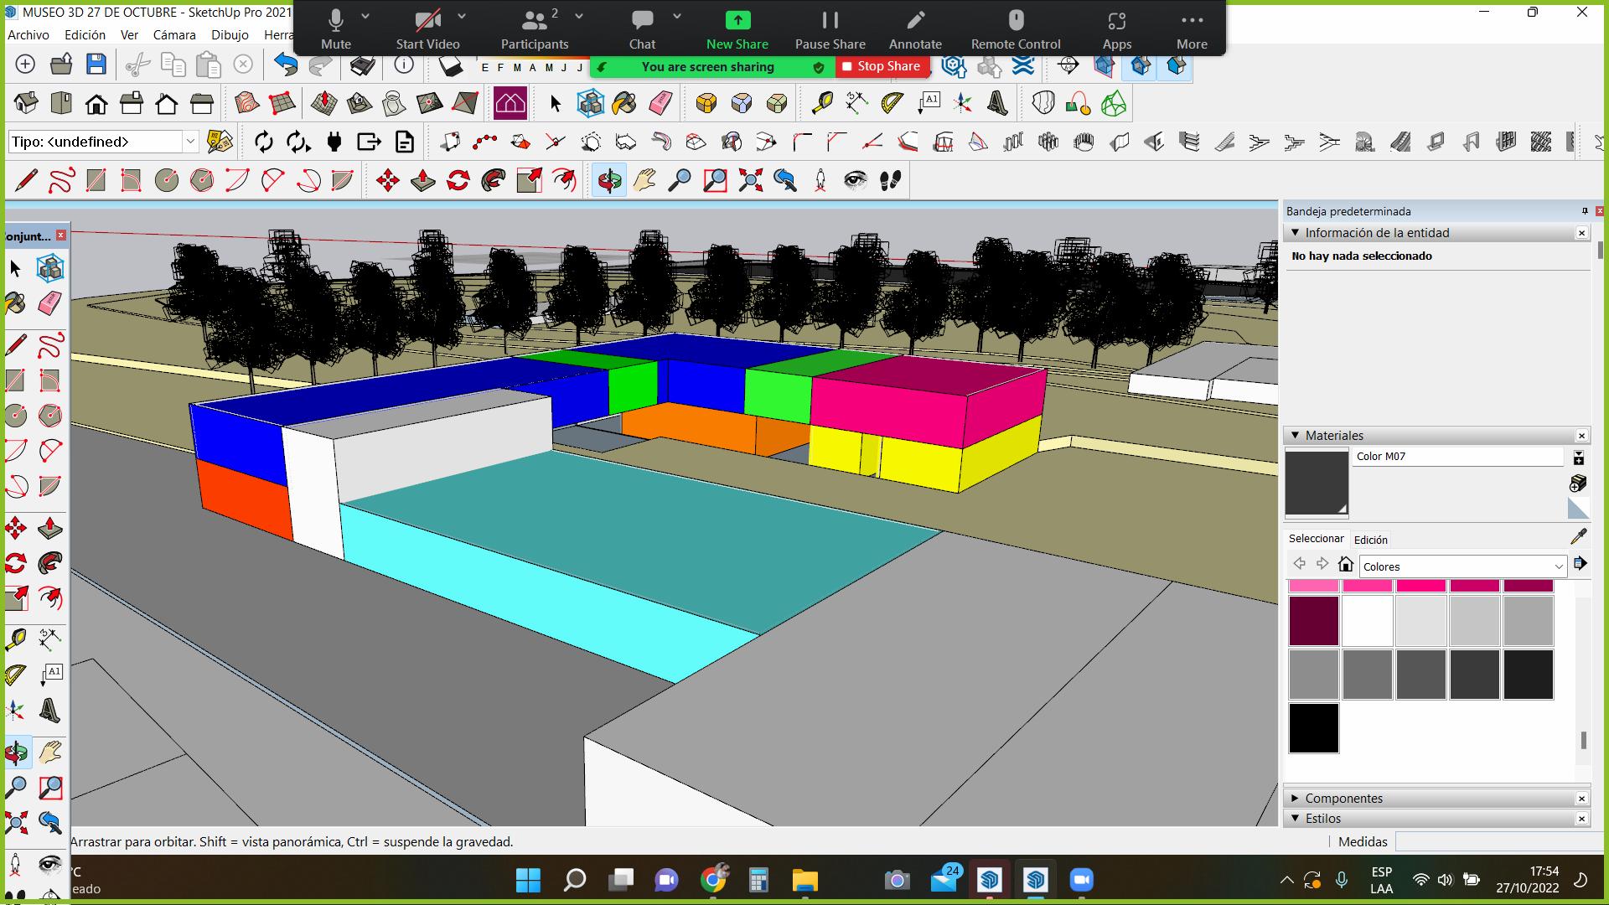
Task: Select the Orbit tool in top toolbar
Action: coord(609,180)
